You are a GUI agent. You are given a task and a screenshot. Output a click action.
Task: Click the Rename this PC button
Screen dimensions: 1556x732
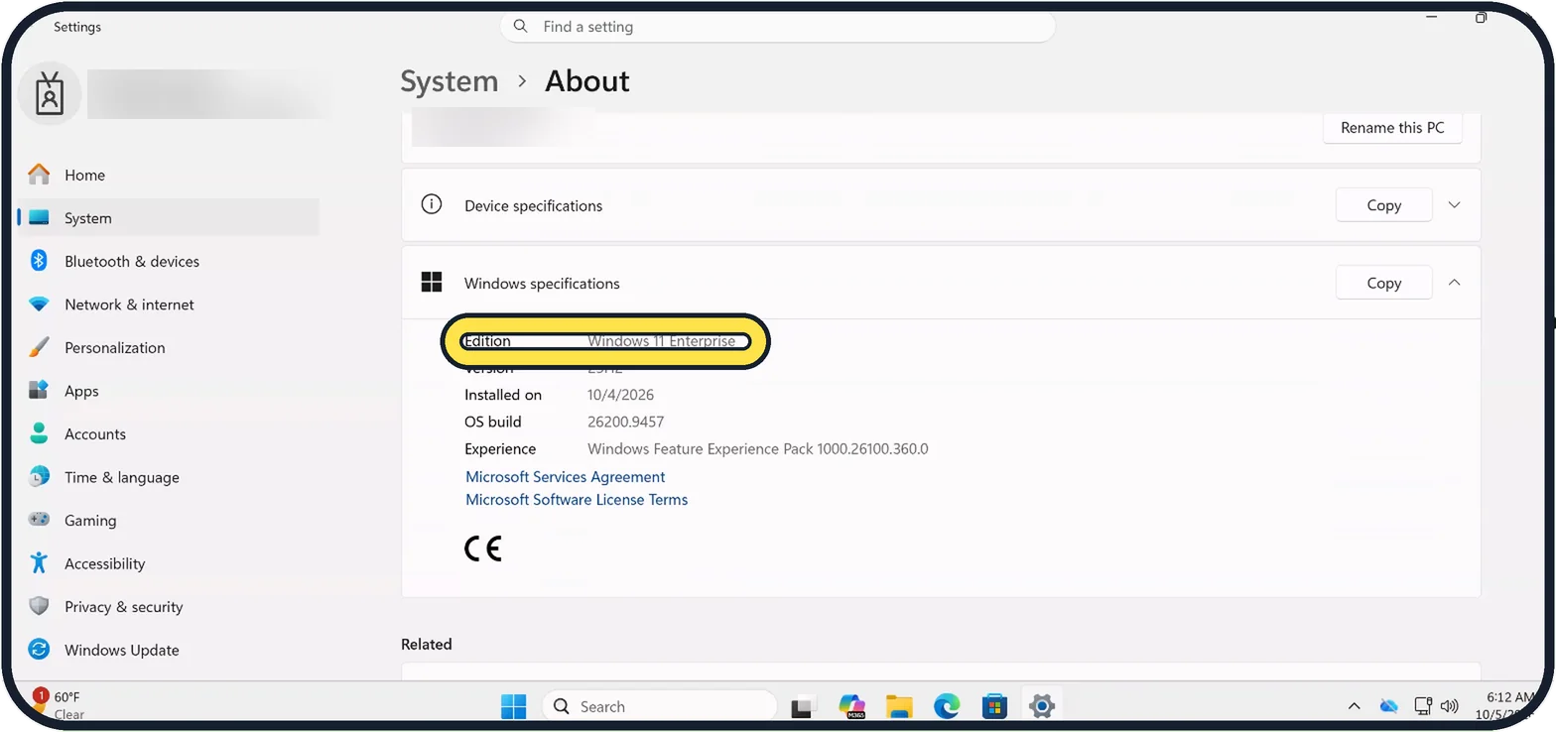[x=1392, y=128]
